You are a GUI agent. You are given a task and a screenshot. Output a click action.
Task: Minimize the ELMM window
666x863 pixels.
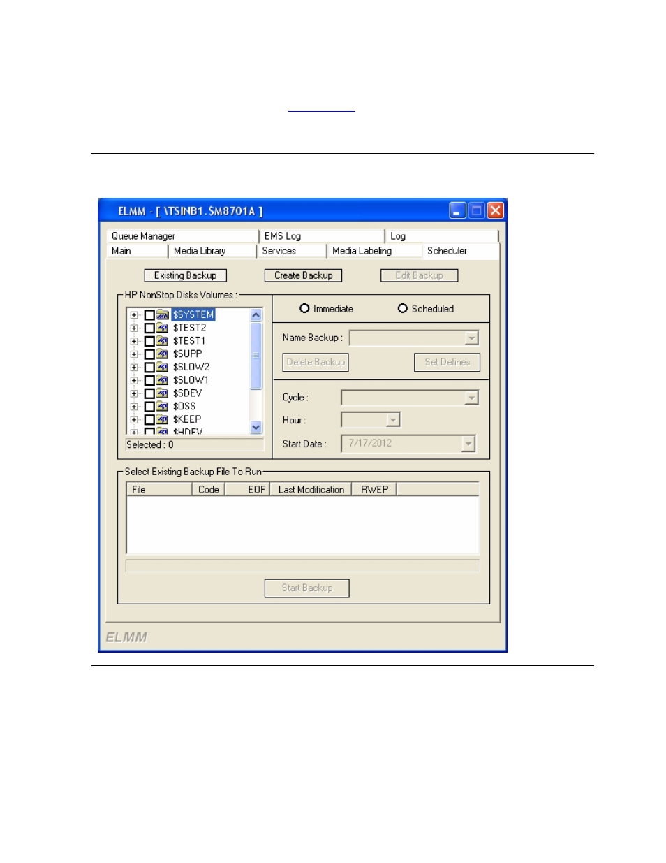(457, 210)
